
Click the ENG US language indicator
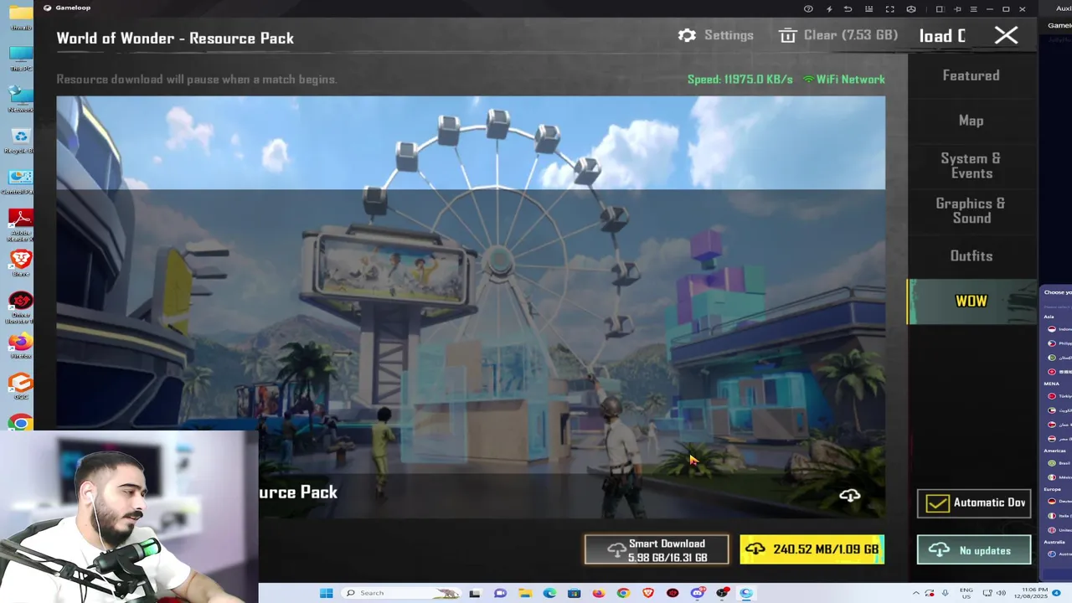966,593
